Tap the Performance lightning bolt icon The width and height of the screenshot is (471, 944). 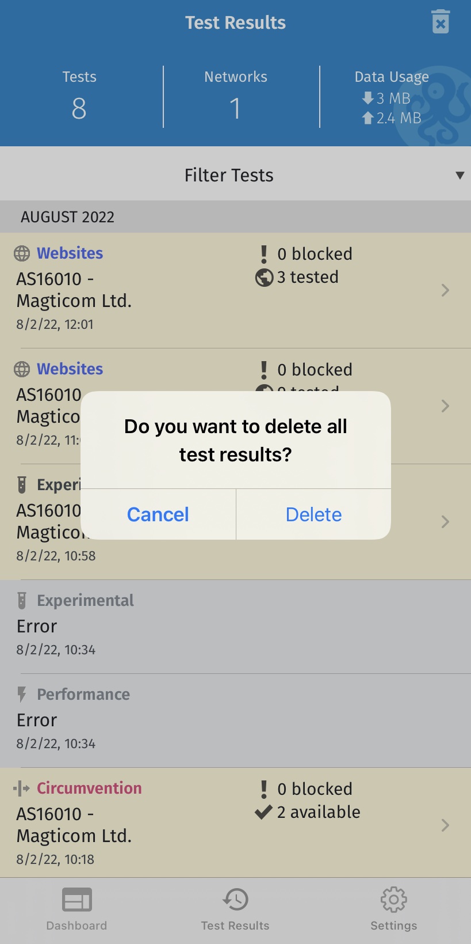[22, 695]
